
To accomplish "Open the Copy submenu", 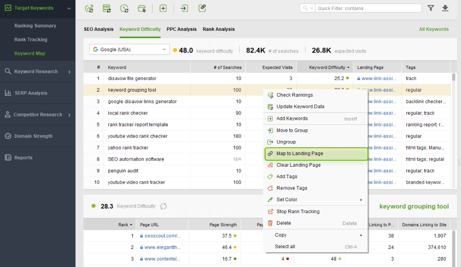I will coord(316,235).
